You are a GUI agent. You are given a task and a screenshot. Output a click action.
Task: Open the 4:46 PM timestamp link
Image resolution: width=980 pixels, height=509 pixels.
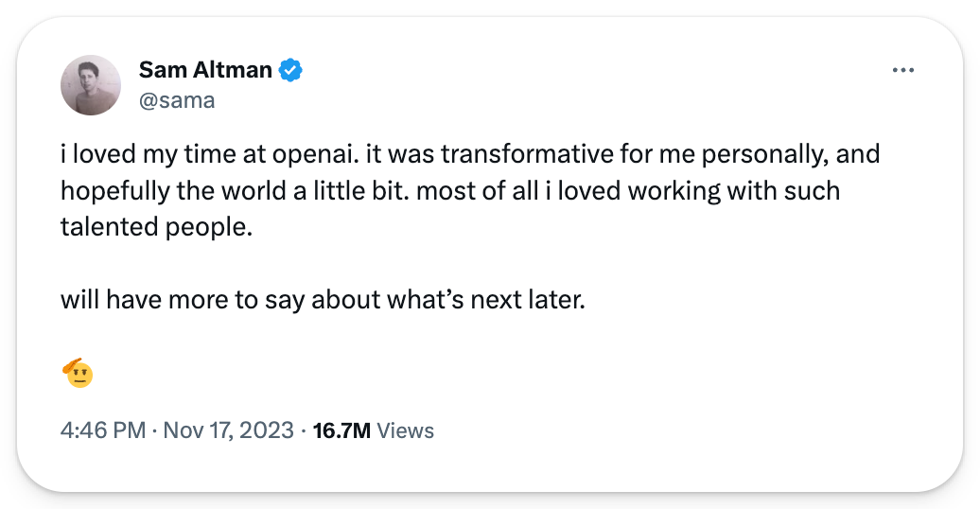point(102,430)
